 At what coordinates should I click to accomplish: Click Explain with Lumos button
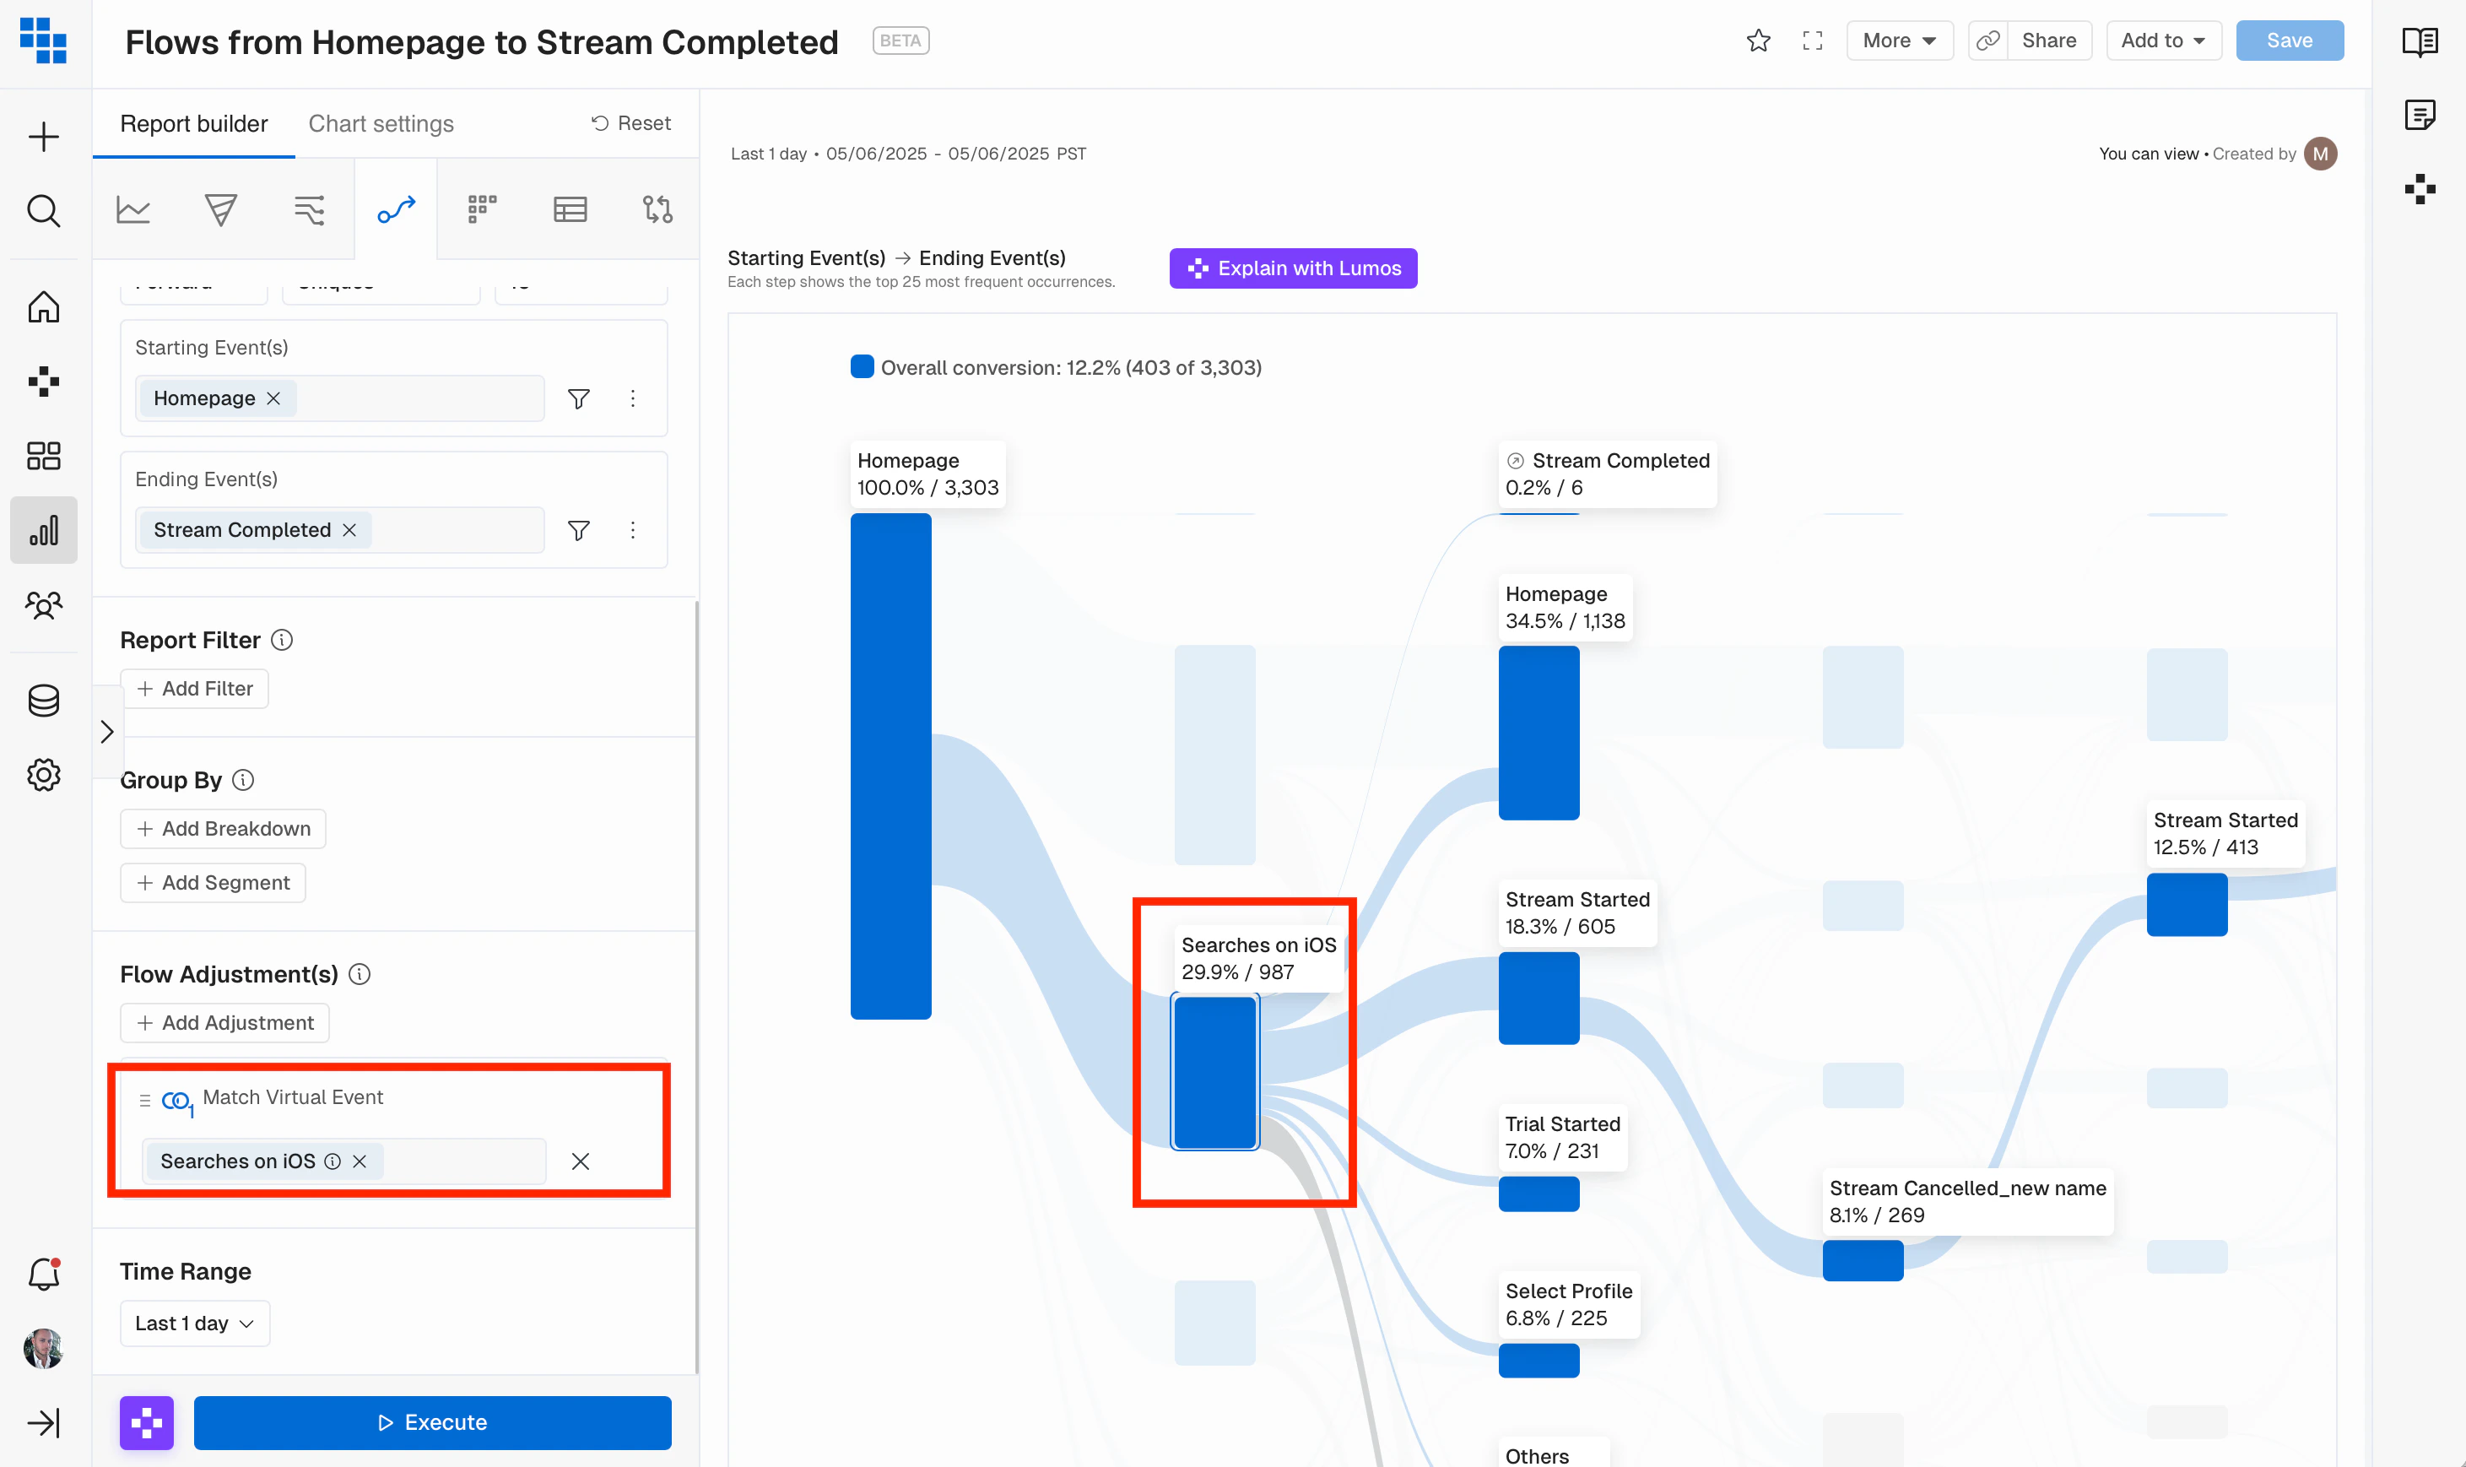tap(1293, 268)
